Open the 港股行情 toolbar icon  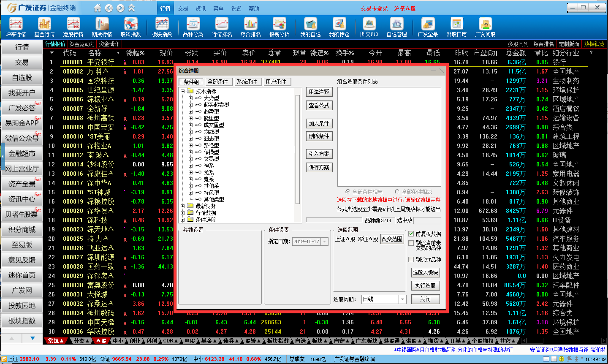tap(73, 27)
